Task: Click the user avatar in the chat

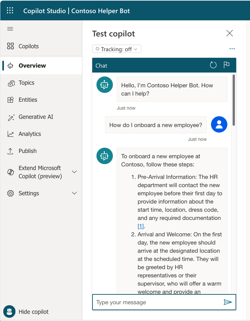Action: (219, 124)
